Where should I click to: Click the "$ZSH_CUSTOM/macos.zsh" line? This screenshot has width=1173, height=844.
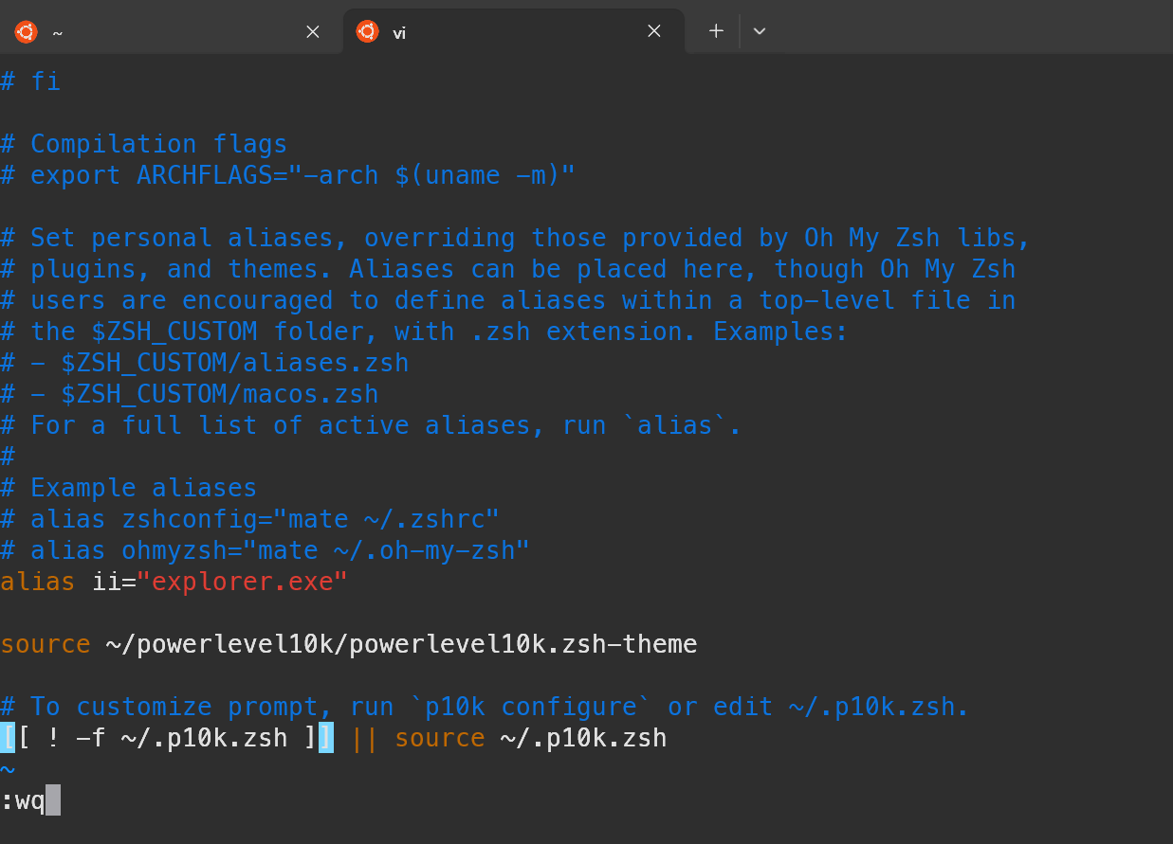(190, 394)
